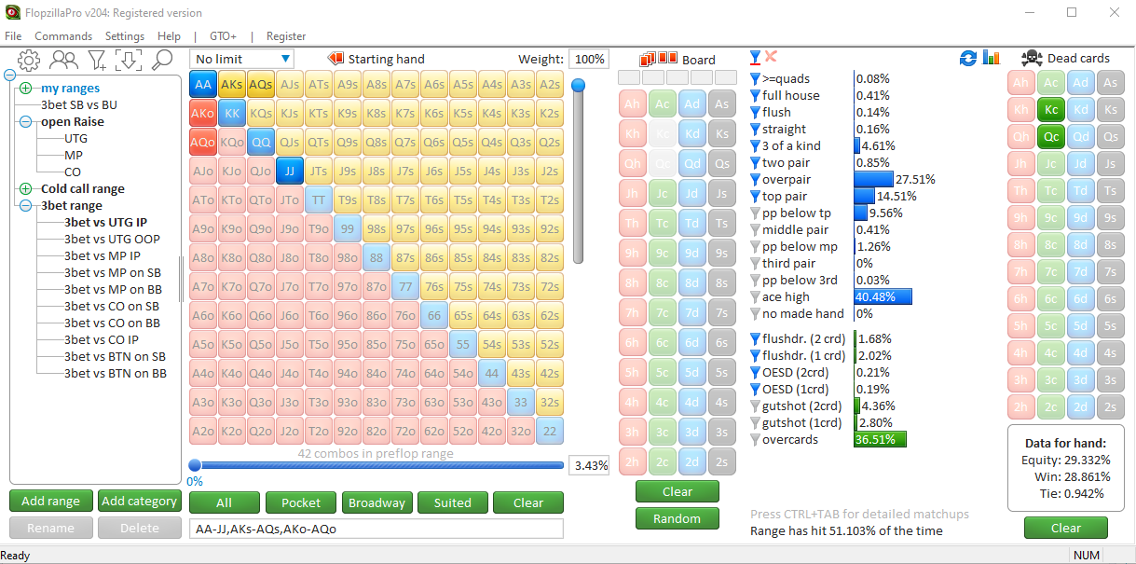Screen dimensions: 1136x564
Task: Open the File menu
Action: coord(13,36)
